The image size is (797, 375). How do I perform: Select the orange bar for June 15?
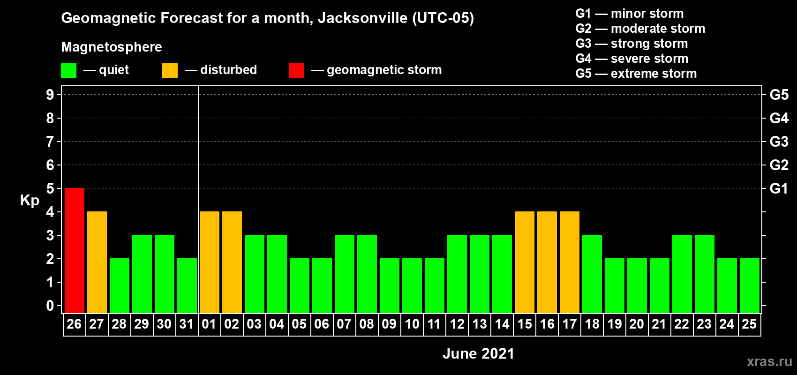(525, 262)
